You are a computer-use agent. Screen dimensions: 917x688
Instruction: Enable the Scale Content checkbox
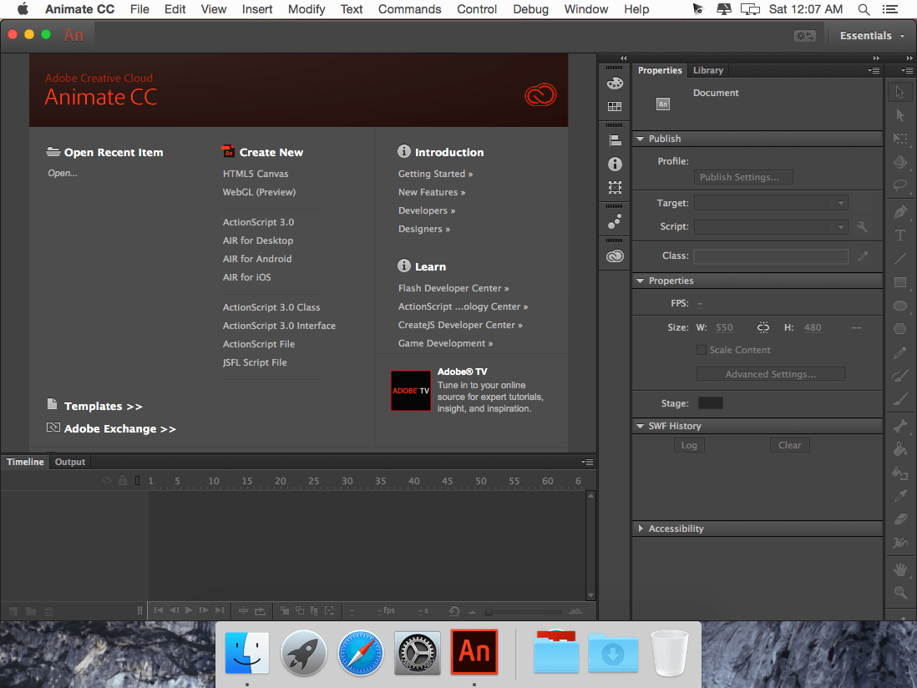click(x=702, y=350)
